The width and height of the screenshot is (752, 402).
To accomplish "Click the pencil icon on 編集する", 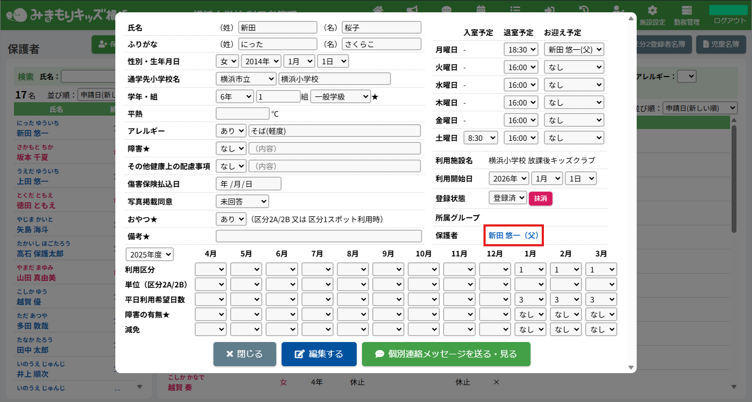I will coord(300,354).
